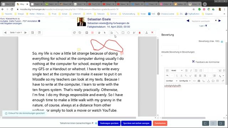The image size is (228, 128).
Task: Open find and replace binoculars icon
Action: [x=199, y=81]
